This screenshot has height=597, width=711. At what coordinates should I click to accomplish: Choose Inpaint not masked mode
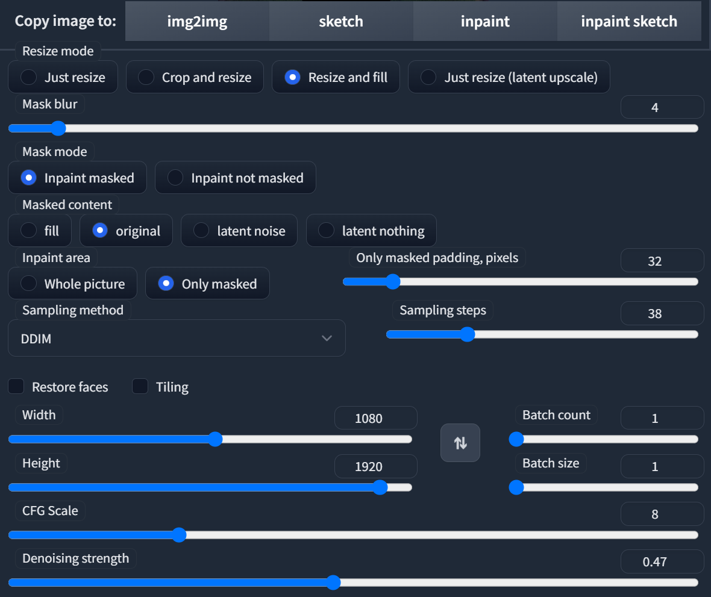tap(236, 178)
